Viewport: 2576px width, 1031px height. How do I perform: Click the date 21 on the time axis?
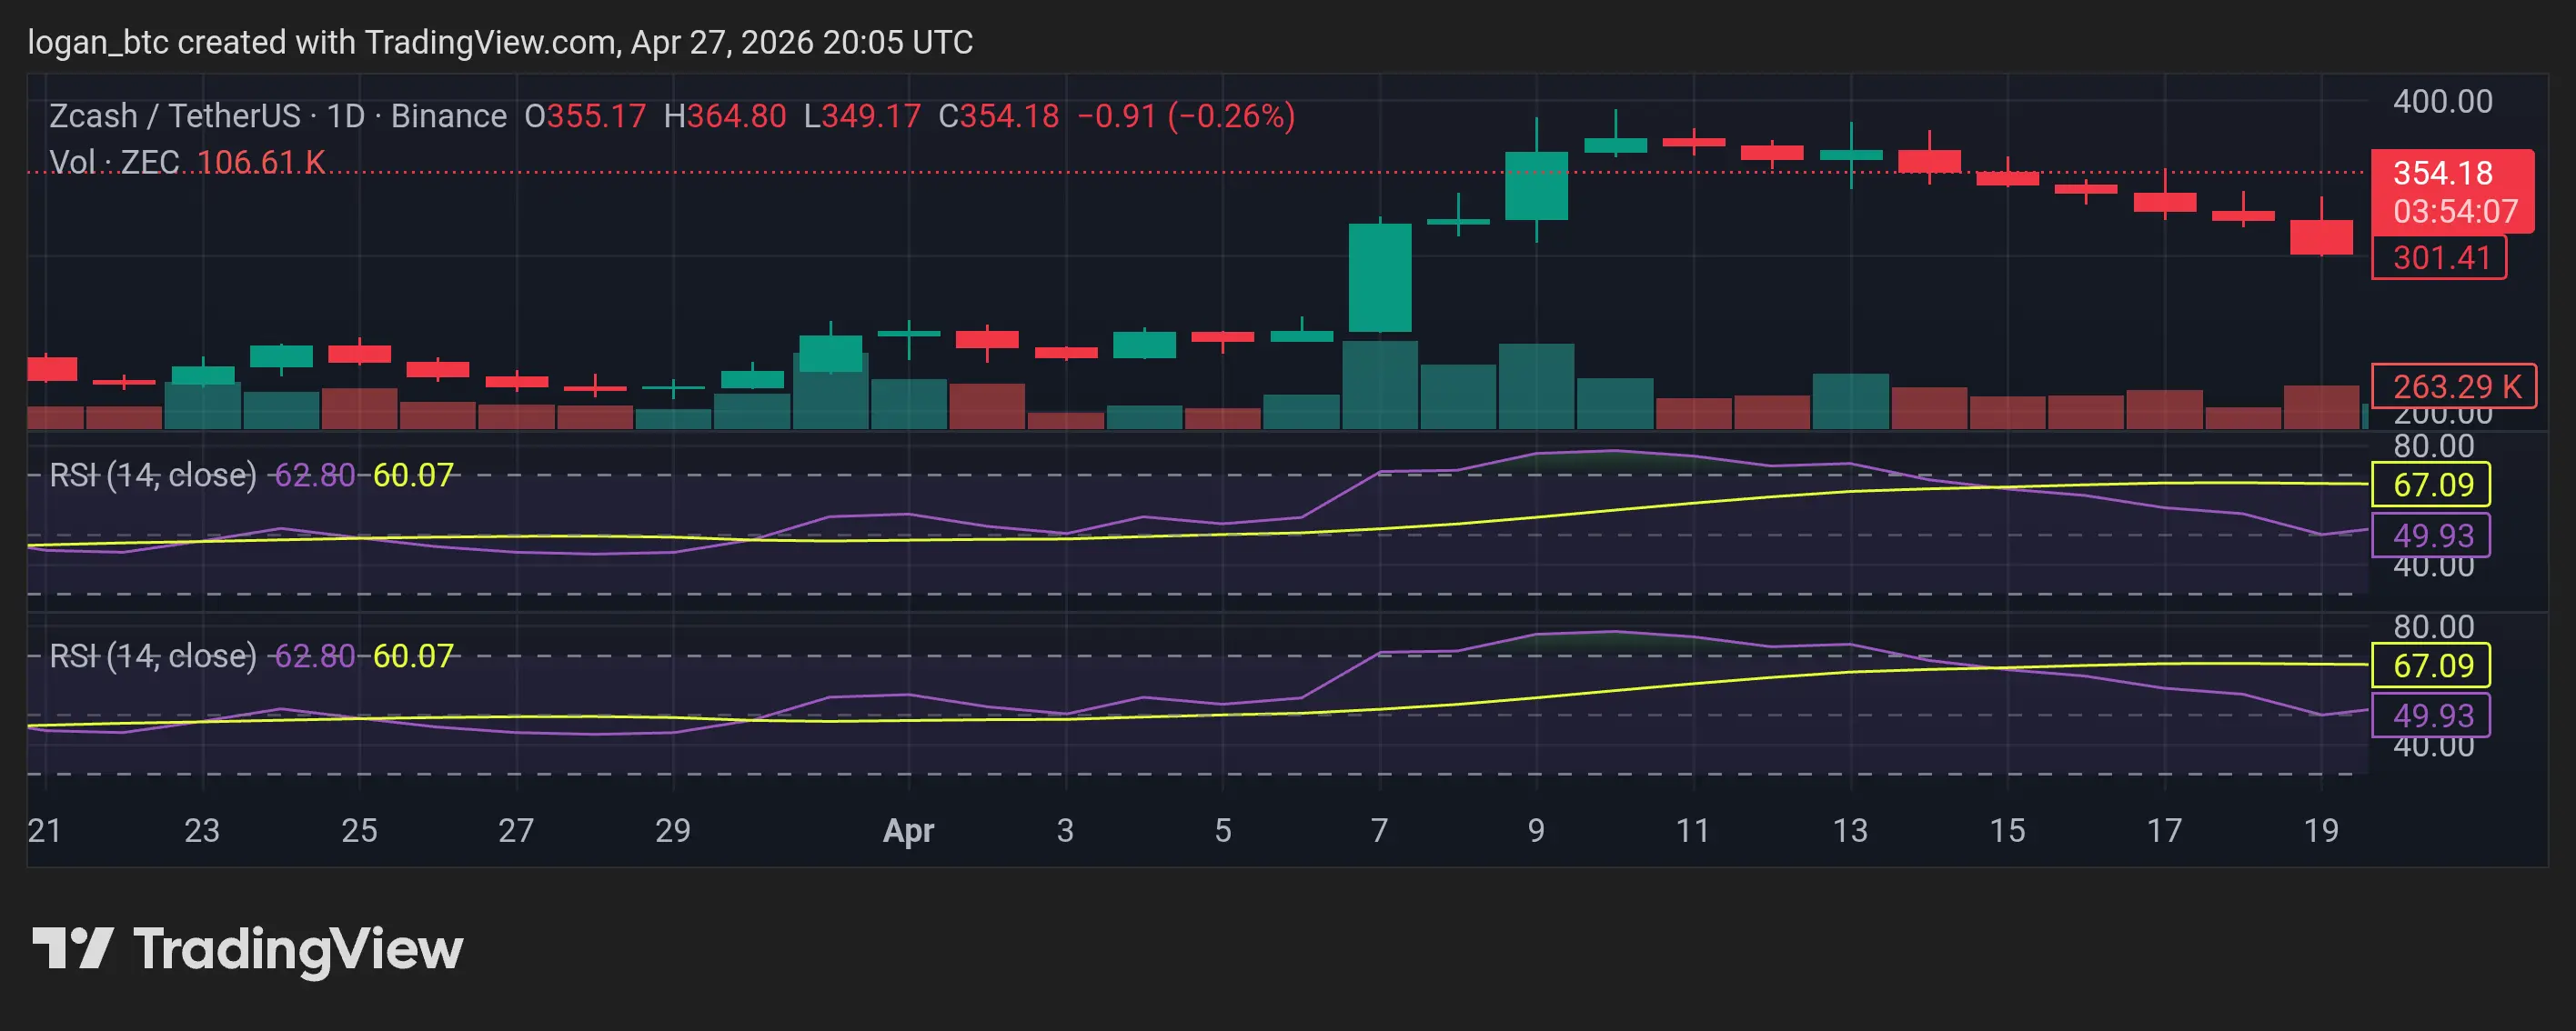click(45, 830)
